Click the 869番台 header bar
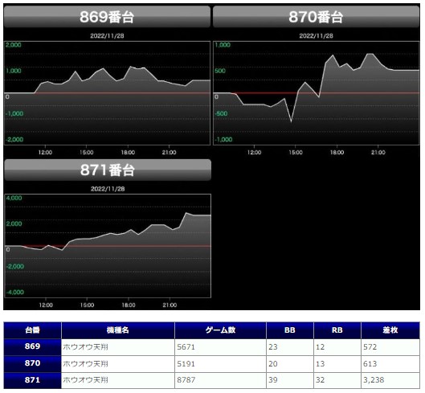The height and width of the screenshot is (393, 425). 107,17
